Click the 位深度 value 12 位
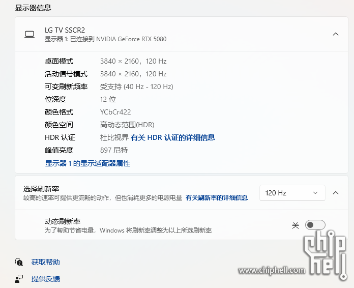The image size is (354, 288). pyautogui.click(x=108, y=99)
